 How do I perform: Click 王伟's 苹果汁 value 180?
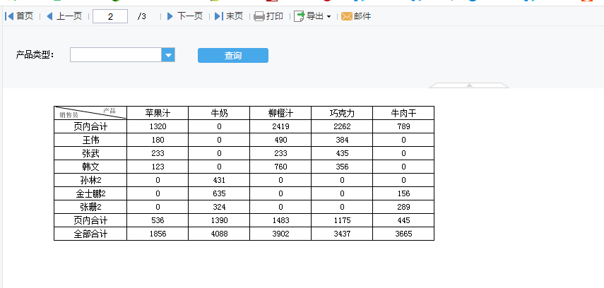158,140
